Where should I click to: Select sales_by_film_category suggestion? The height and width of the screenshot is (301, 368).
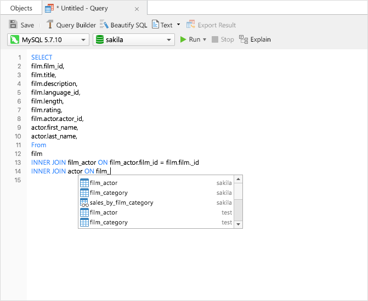156,202
